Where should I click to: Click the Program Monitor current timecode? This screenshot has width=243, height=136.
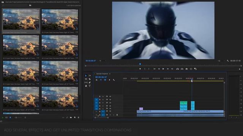pos(91,61)
